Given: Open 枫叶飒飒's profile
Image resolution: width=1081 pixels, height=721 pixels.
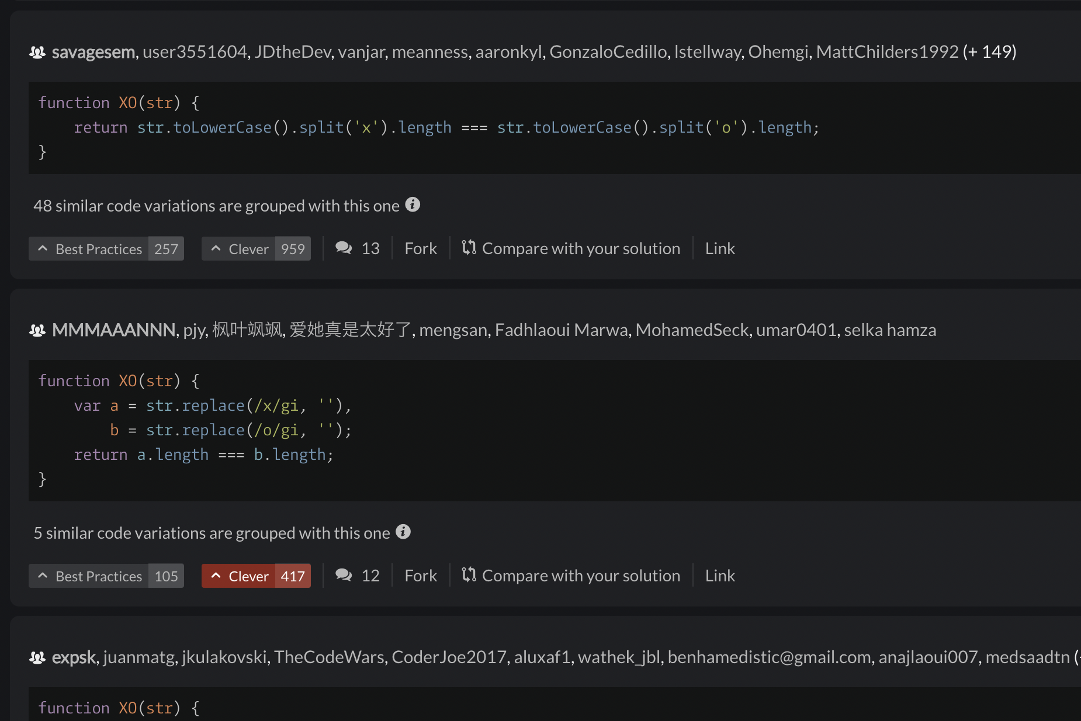Looking at the screenshot, I should [x=247, y=330].
